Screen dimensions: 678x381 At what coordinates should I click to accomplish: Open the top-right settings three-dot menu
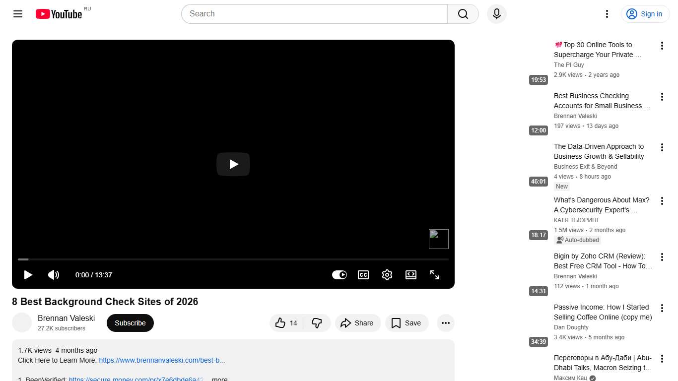tap(607, 13)
